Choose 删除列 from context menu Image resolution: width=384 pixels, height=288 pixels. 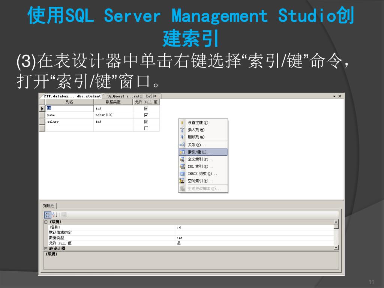point(203,137)
